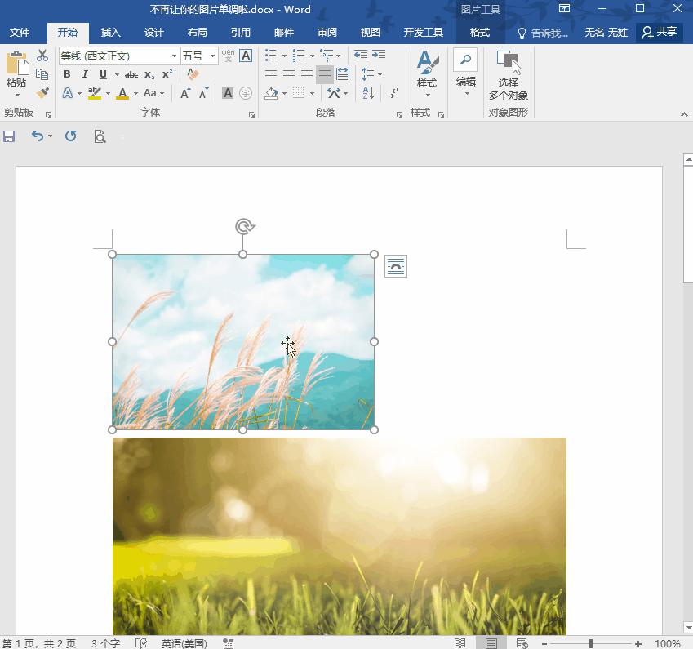Viewport: 693px width, 649px height.
Task: Click the Clear Formatting eraser icon
Action: pyautogui.click(x=193, y=74)
